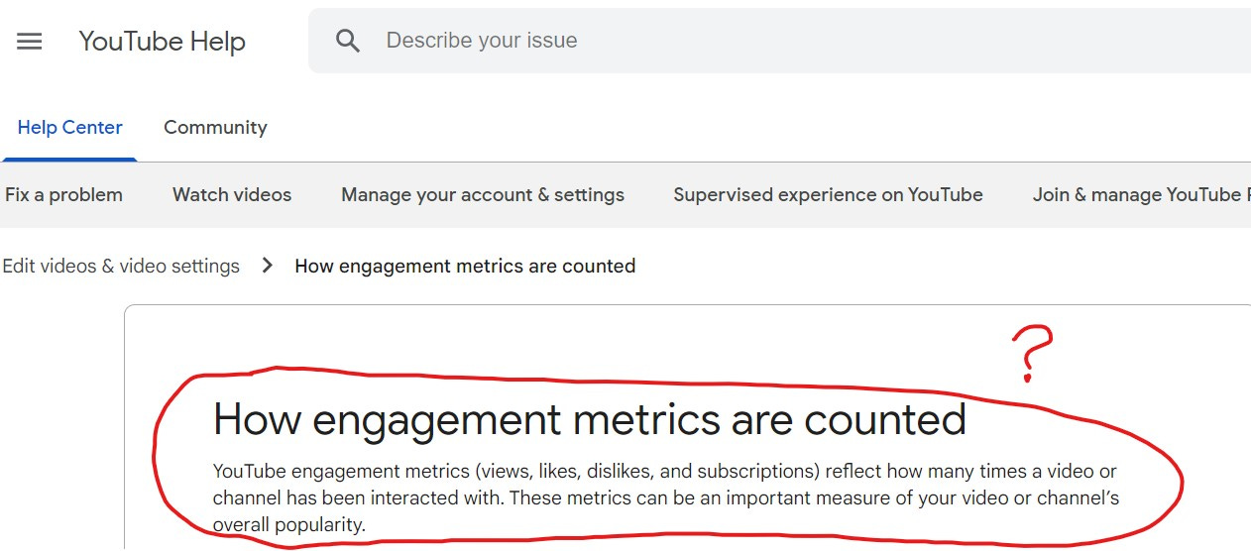Click the breadcrumb chevron arrow
This screenshot has width=1251, height=551.
click(x=267, y=266)
